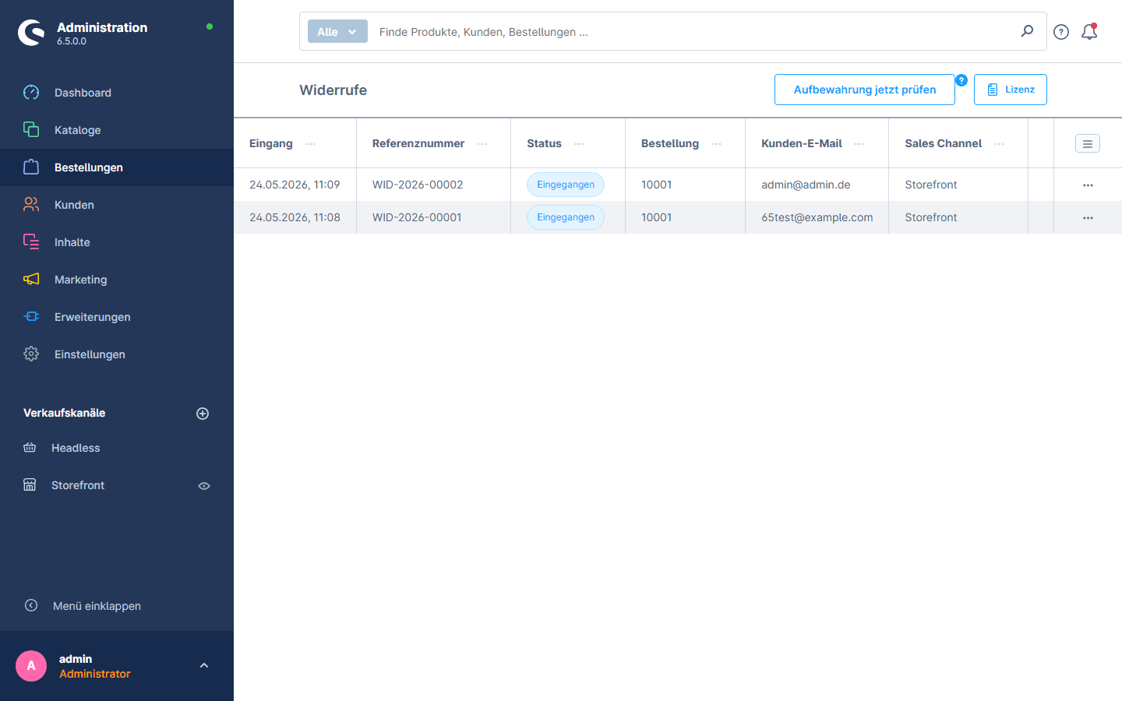
Task: Sort by Eingang column header
Action: [271, 143]
